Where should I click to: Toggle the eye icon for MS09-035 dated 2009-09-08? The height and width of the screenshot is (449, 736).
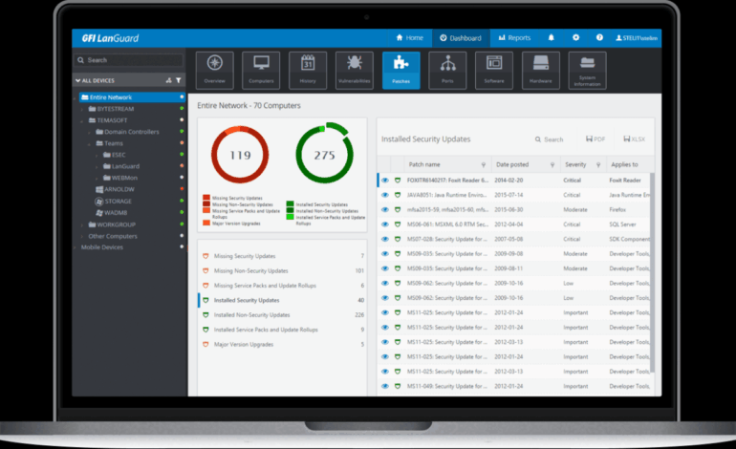pyautogui.click(x=385, y=254)
